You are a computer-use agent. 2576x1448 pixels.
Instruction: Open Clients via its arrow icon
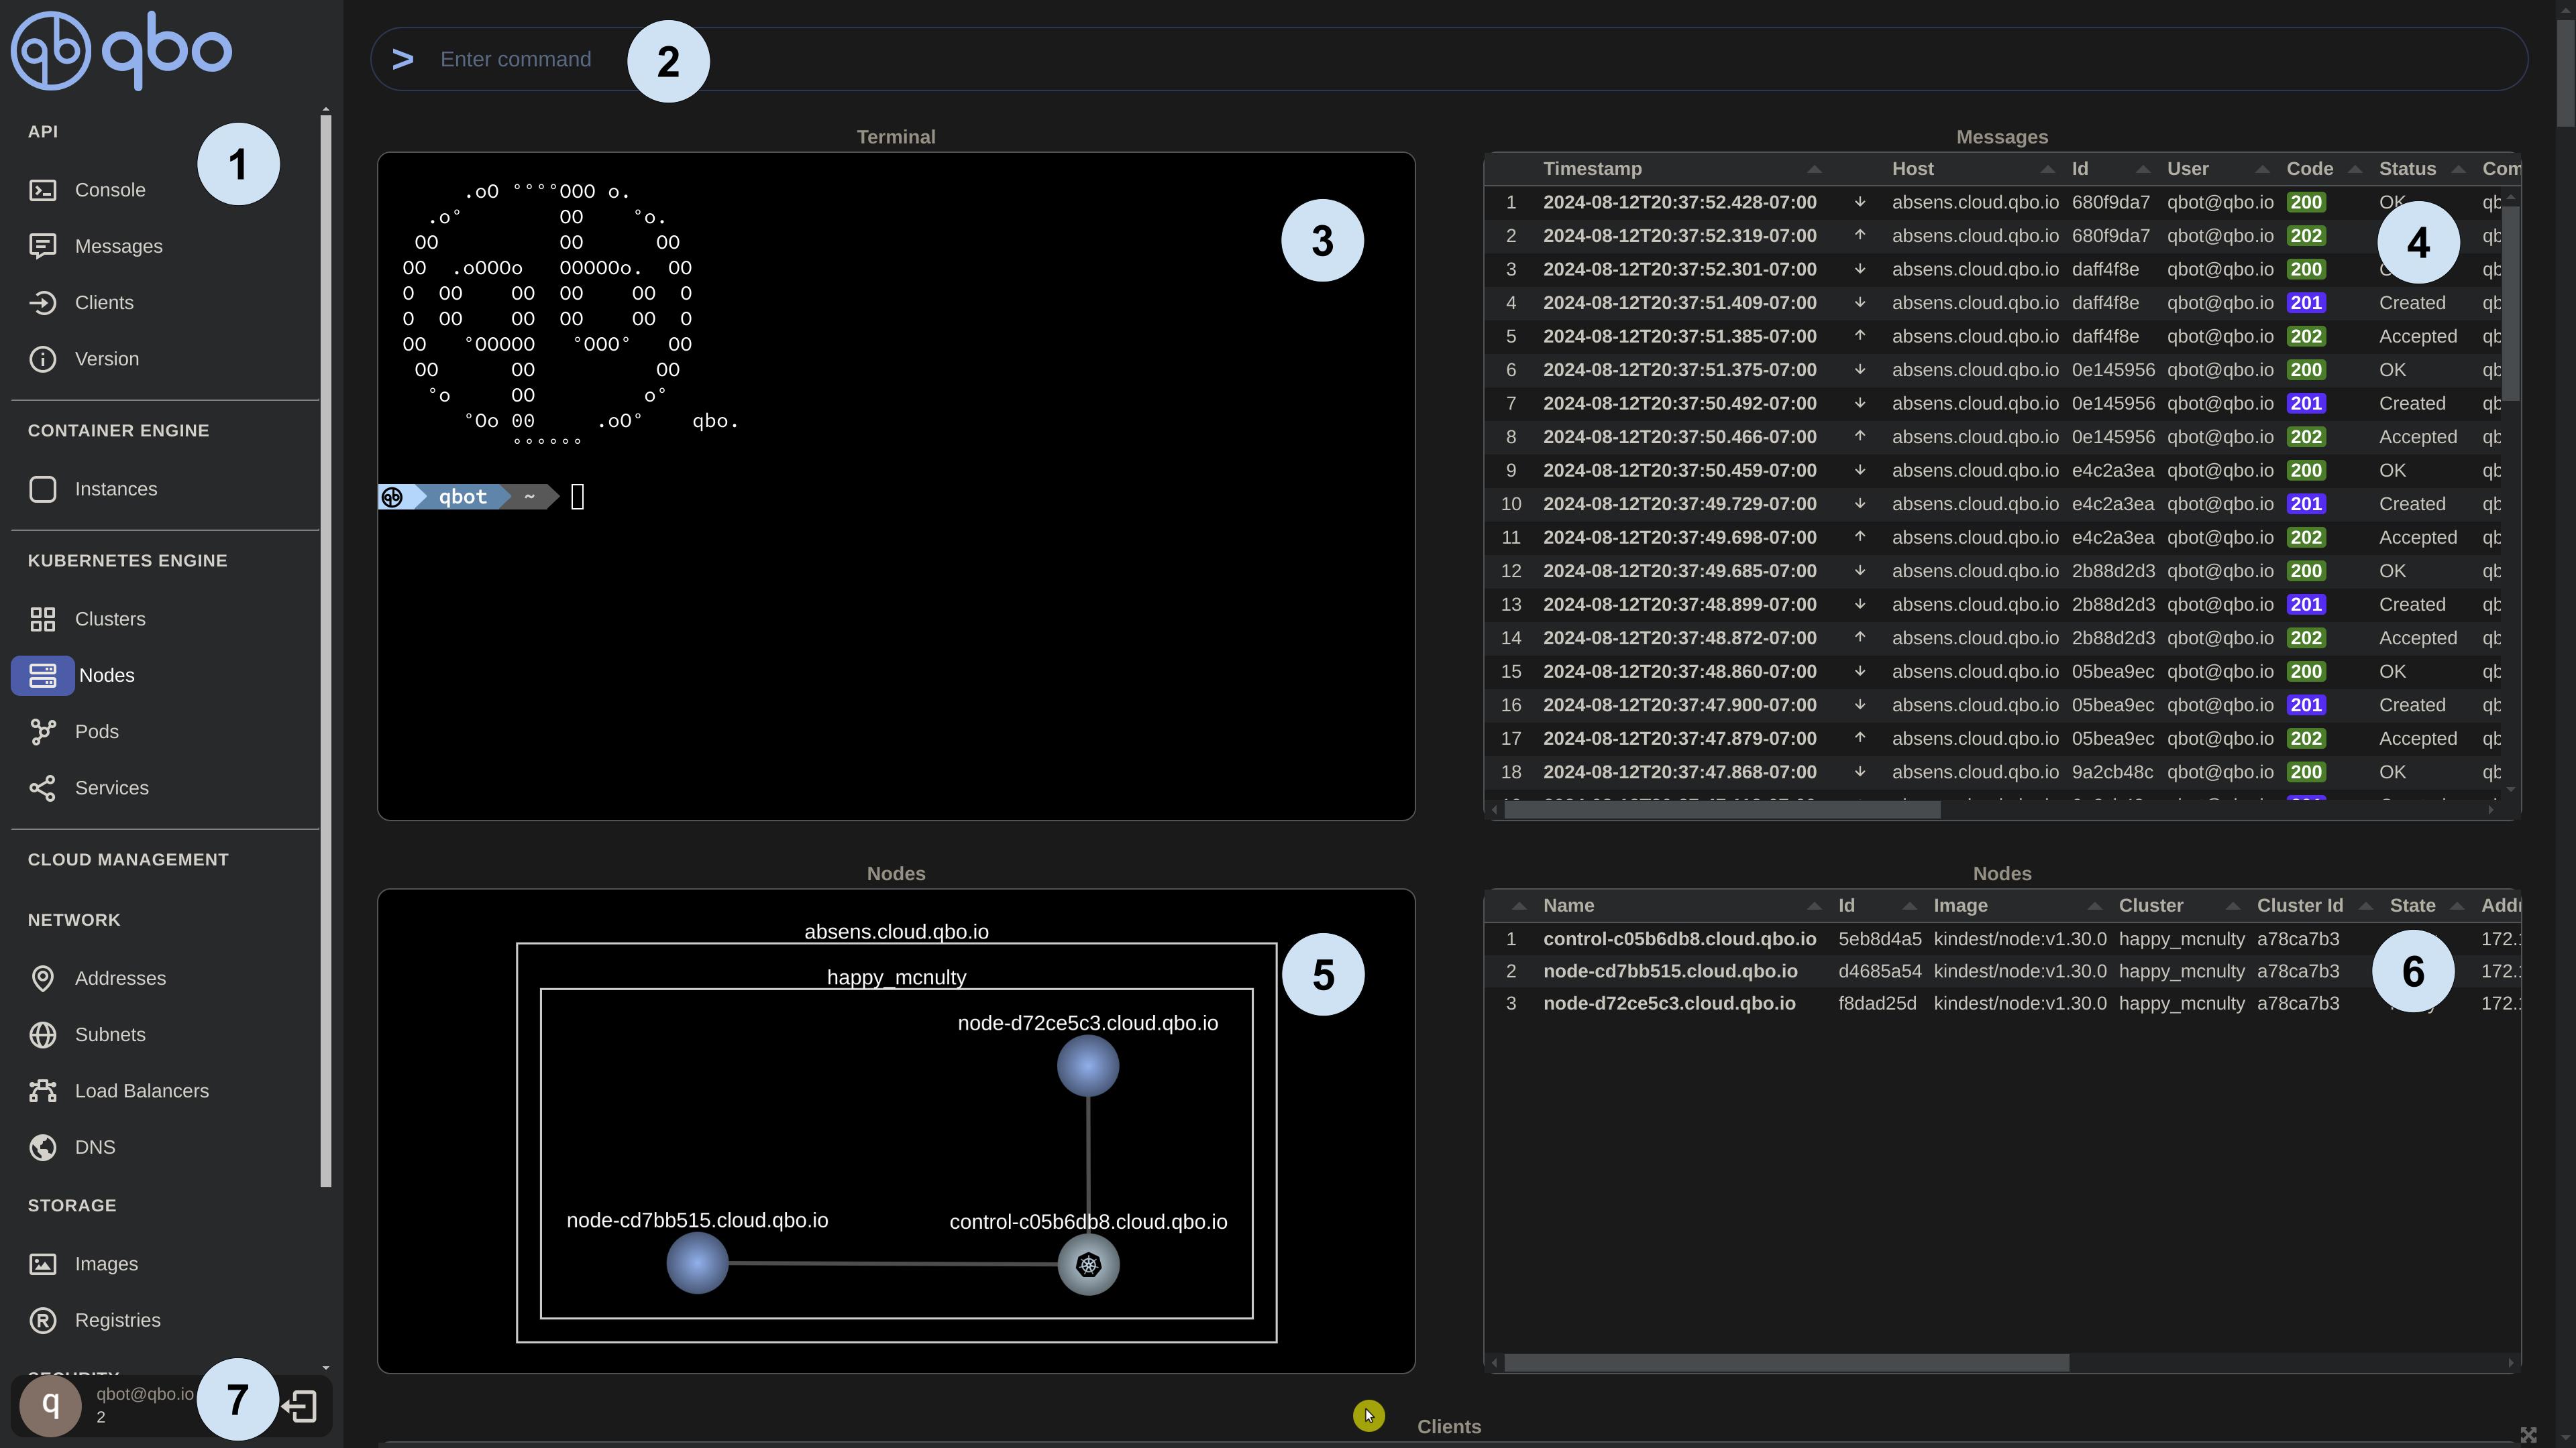tap(42, 303)
